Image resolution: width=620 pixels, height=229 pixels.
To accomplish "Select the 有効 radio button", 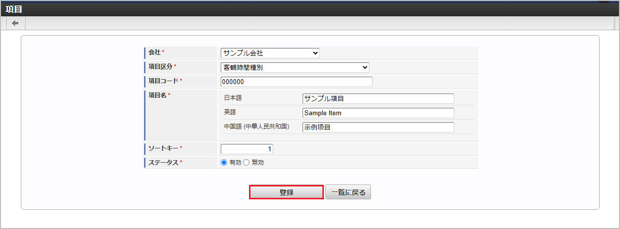I will (x=224, y=163).
